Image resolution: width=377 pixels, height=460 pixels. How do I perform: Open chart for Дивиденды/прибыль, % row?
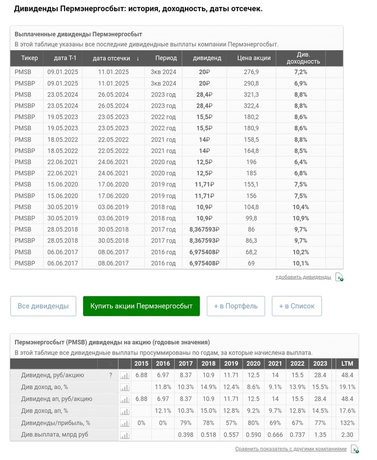pyautogui.click(x=124, y=423)
